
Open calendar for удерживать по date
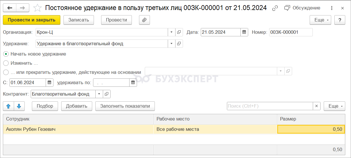[x=133, y=82]
